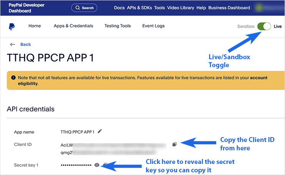Click the Sandbox label
The height and width of the screenshot is (175, 285).
(246, 27)
